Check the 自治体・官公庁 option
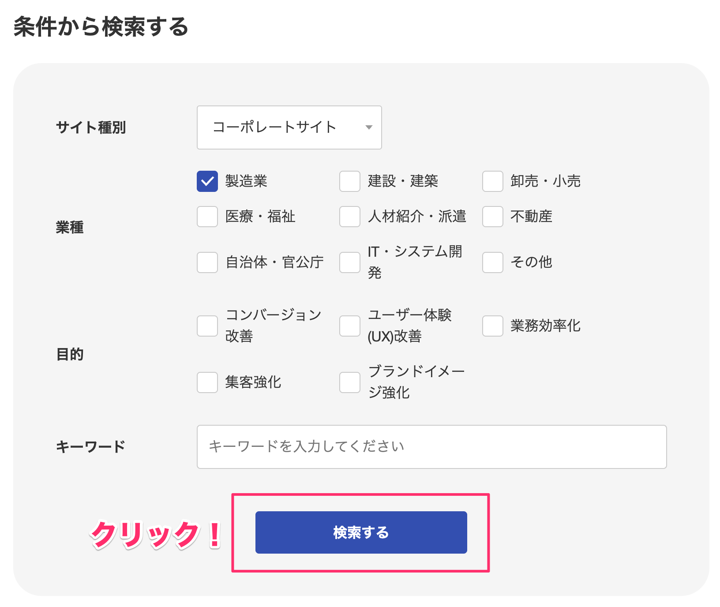 click(207, 262)
